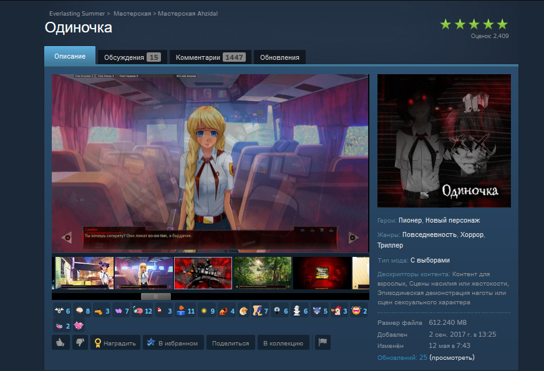This screenshot has width=544, height=371.
Task: Click the five green rating stars
Action: click(x=474, y=24)
